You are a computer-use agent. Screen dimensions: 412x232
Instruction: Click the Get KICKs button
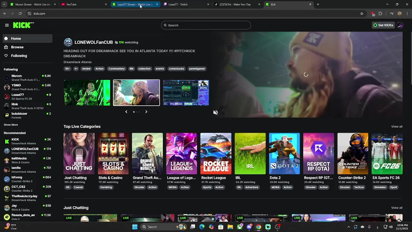(x=383, y=25)
